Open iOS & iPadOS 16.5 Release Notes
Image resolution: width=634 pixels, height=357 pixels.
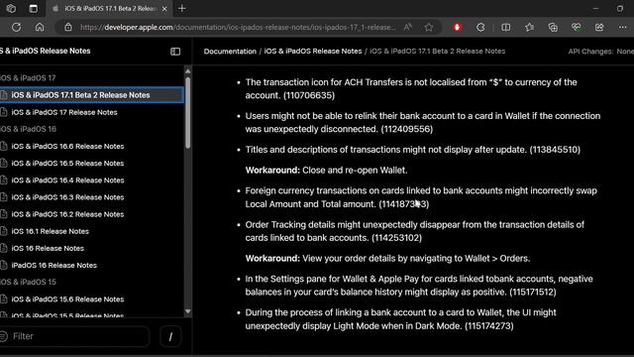pos(67,163)
